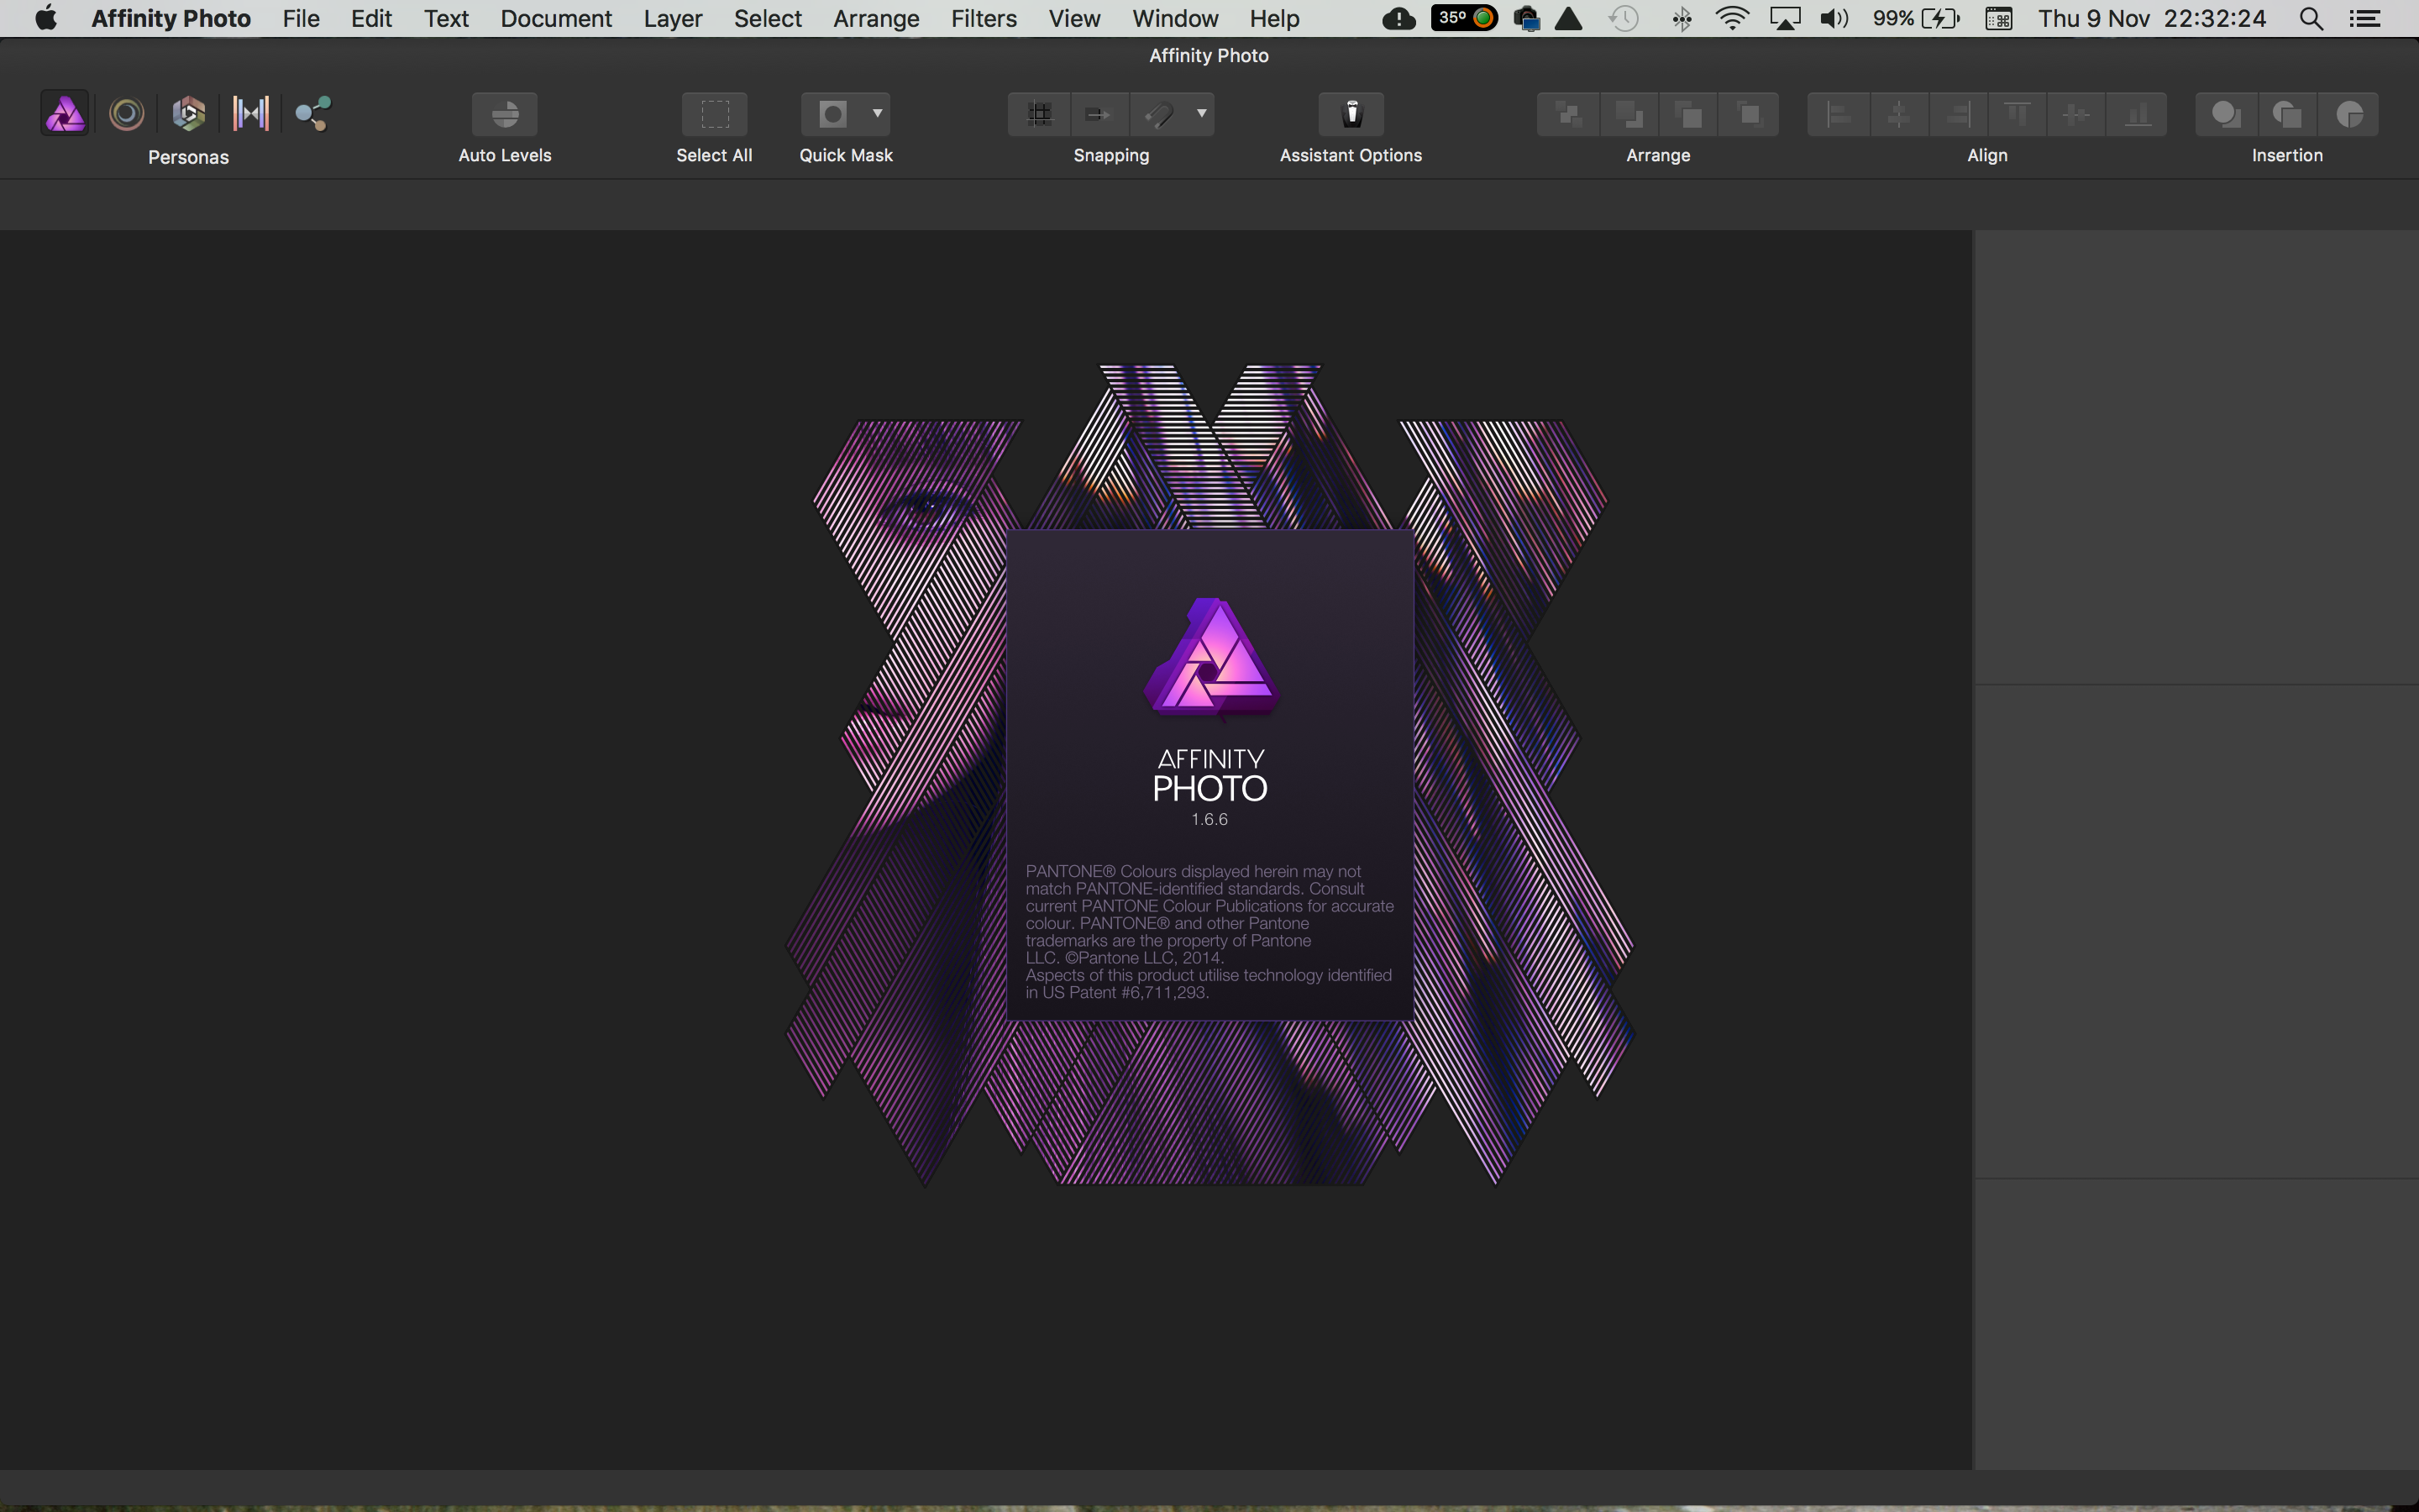Switch to the Tone Mapping Persona
2419x1512 pixels.
[x=251, y=114]
